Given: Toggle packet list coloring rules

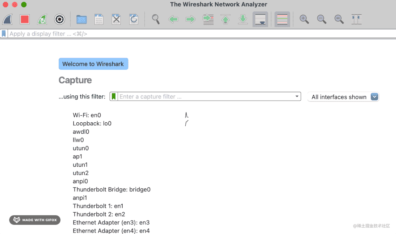Looking at the screenshot, I should tap(282, 19).
